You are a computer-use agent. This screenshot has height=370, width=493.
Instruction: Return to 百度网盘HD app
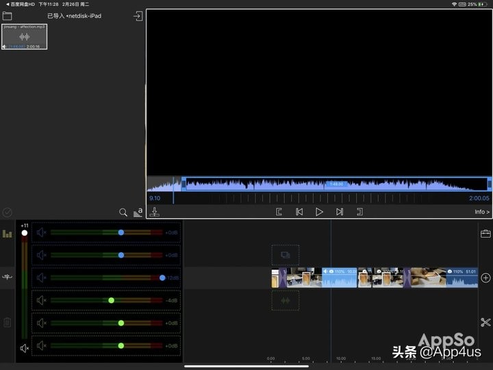click(22, 4)
